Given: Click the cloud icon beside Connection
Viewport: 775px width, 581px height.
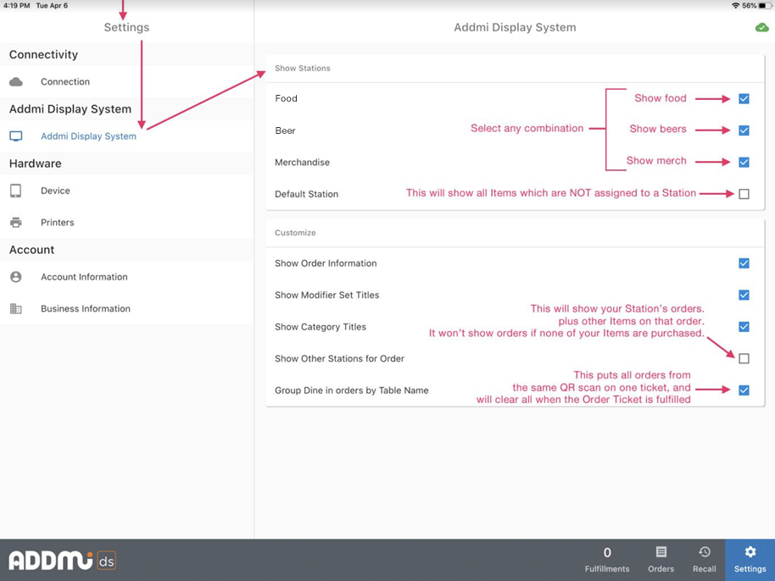Looking at the screenshot, I should pos(16,81).
